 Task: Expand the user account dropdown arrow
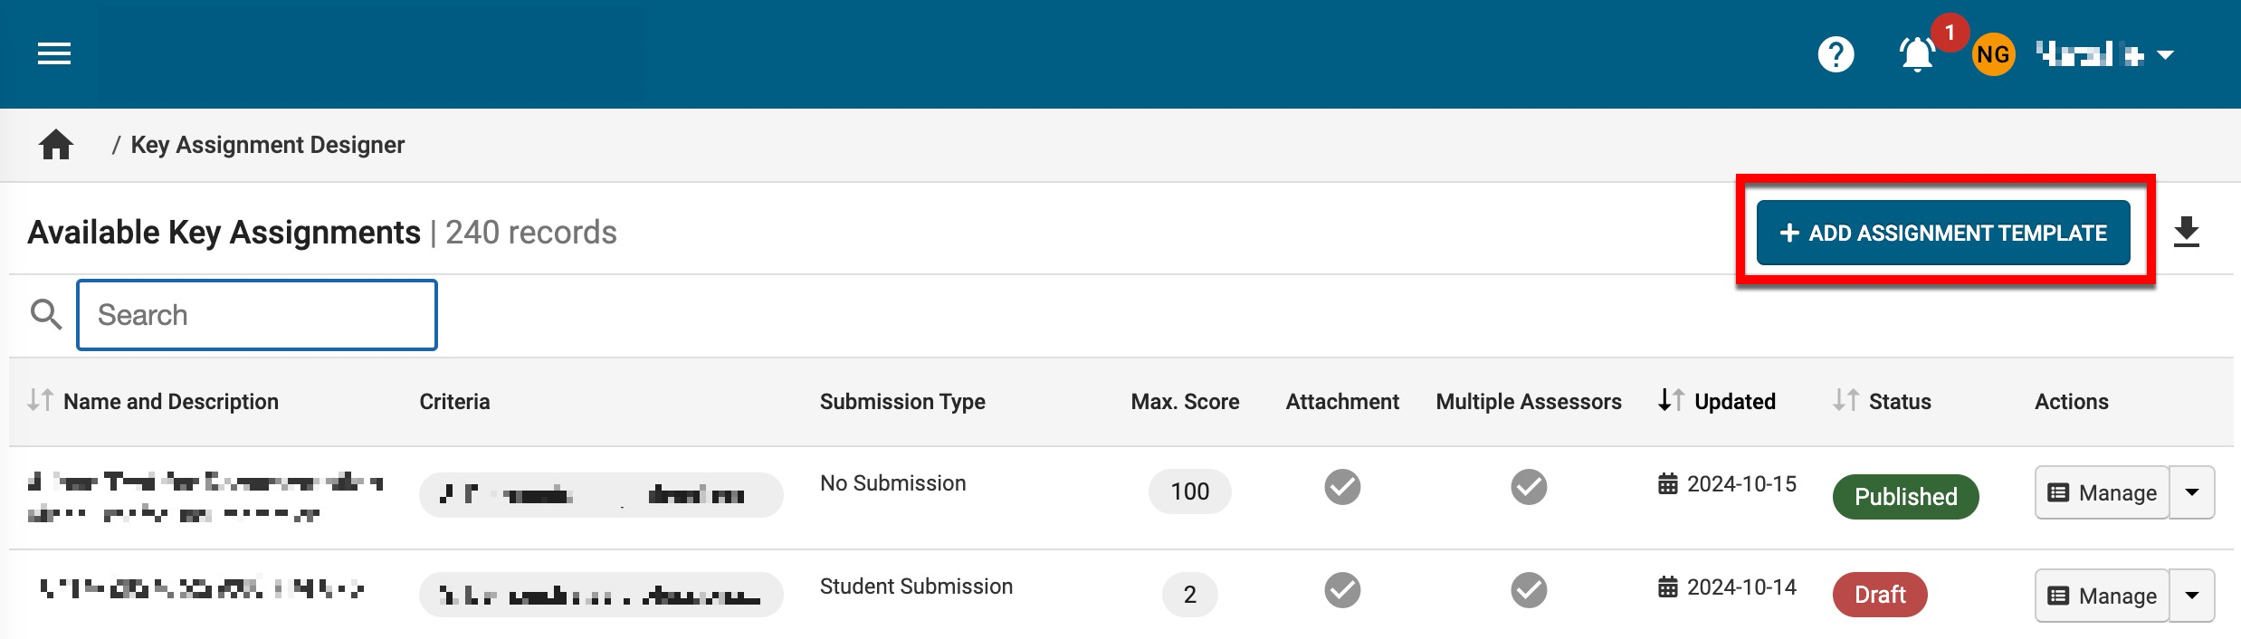[2166, 55]
